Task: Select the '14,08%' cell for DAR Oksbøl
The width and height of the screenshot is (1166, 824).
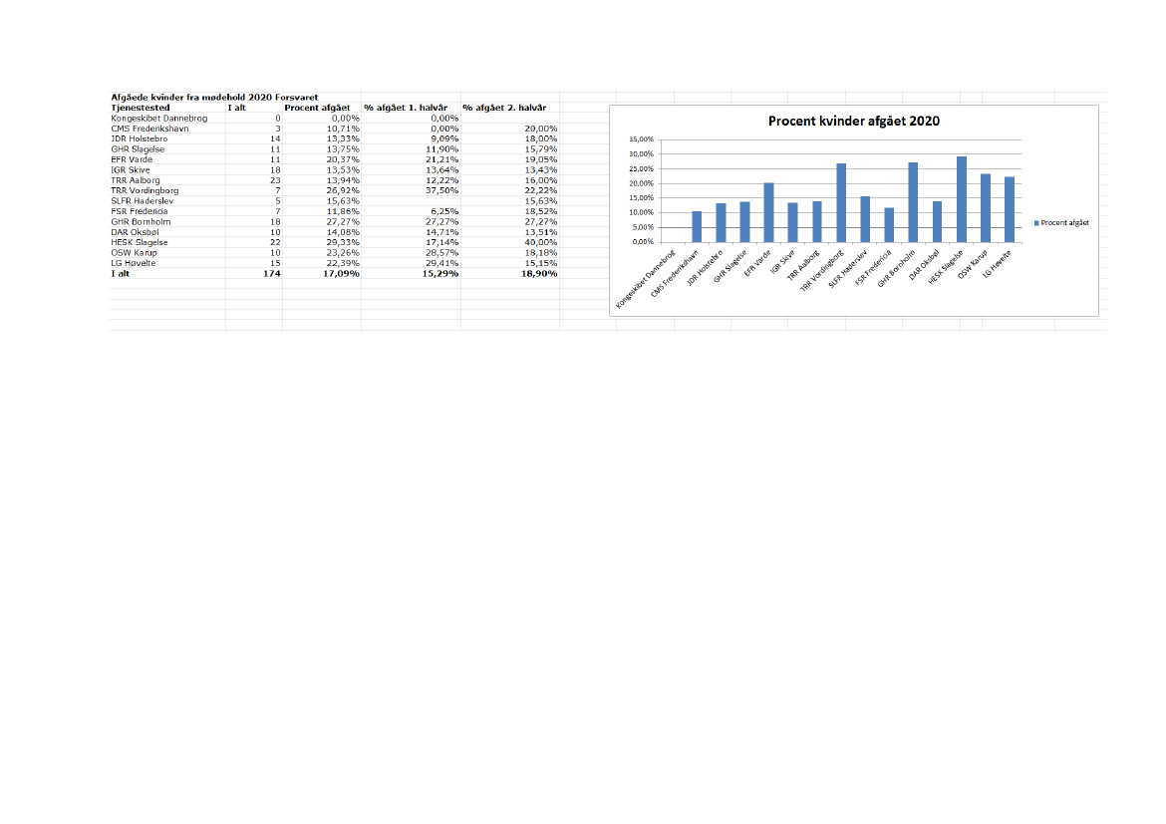Action: (343, 232)
